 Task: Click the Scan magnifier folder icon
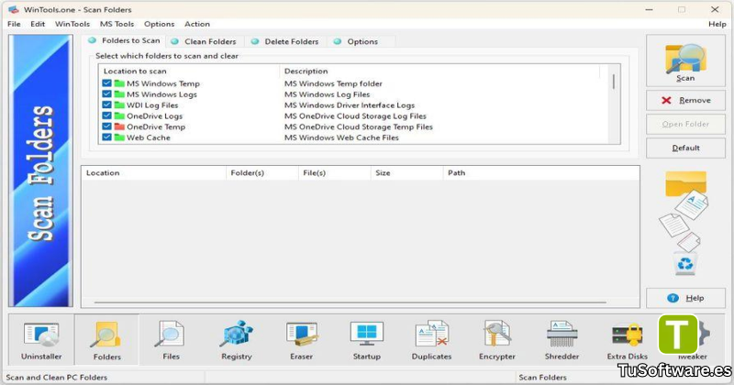[x=685, y=58]
